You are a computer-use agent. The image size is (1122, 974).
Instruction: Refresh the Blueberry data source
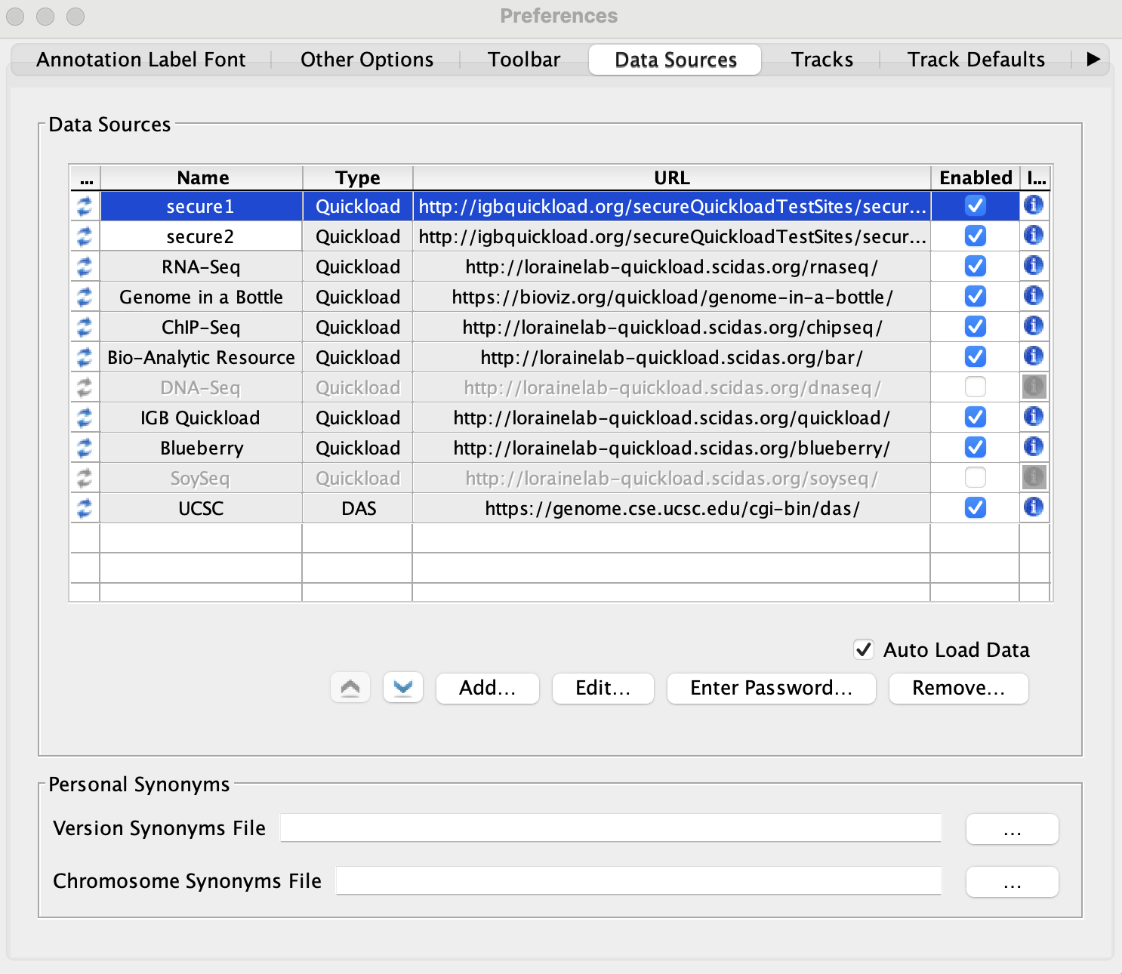coord(85,448)
